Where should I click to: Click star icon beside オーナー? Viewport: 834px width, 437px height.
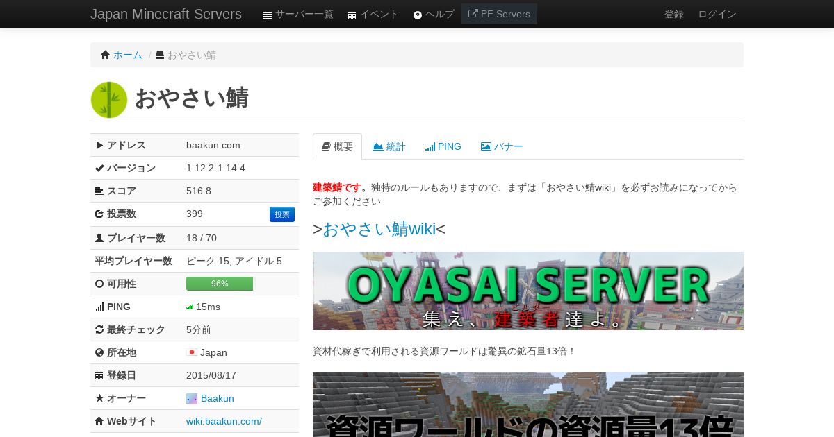pyautogui.click(x=99, y=398)
